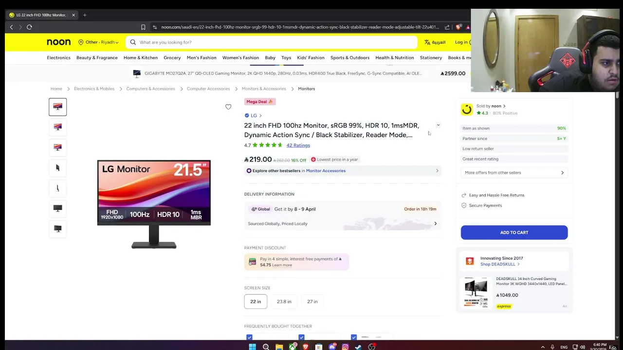623x350 pixels.
Task: Open Home & Kitchen category
Action: click(140, 58)
